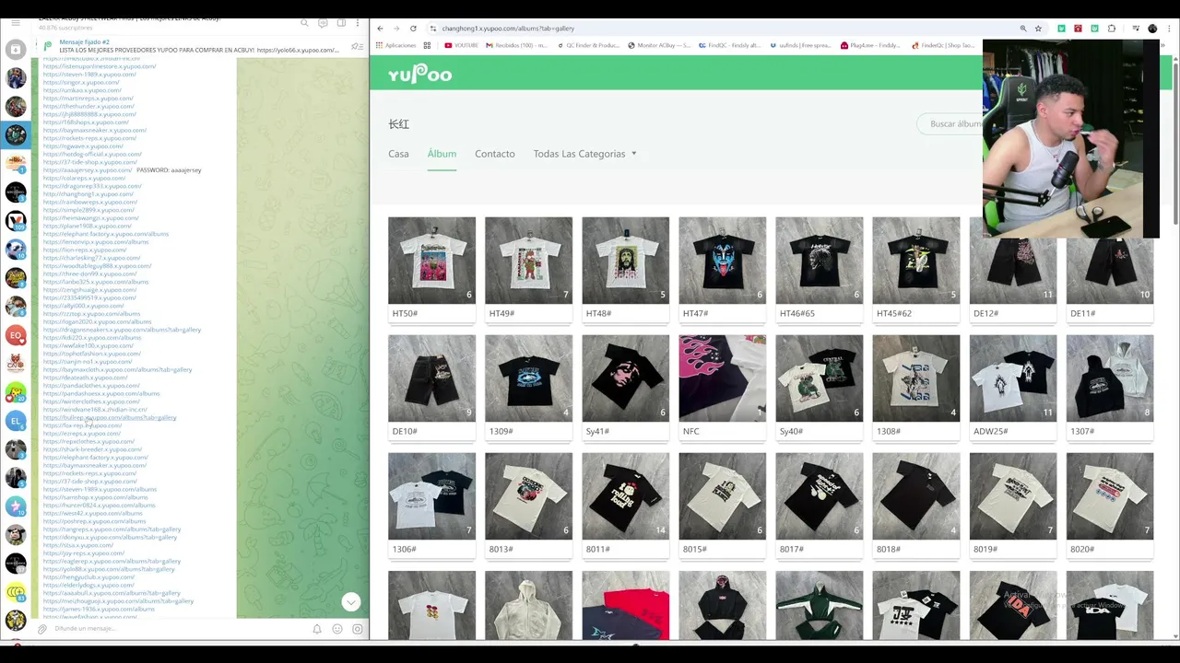Expand 'Todas Las Categorías' dropdown
The height and width of the screenshot is (663, 1180).
tap(585, 154)
